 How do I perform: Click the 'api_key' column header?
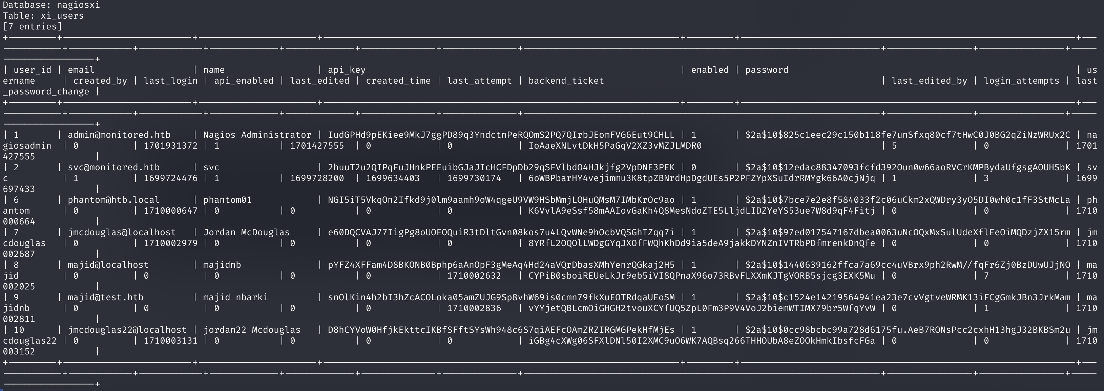pyautogui.click(x=347, y=70)
